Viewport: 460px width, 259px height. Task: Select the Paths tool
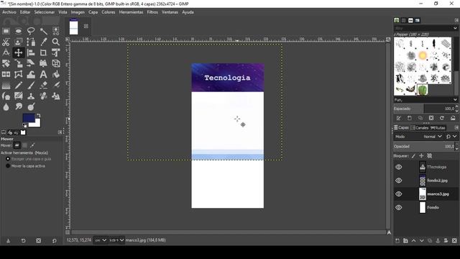coord(31,42)
